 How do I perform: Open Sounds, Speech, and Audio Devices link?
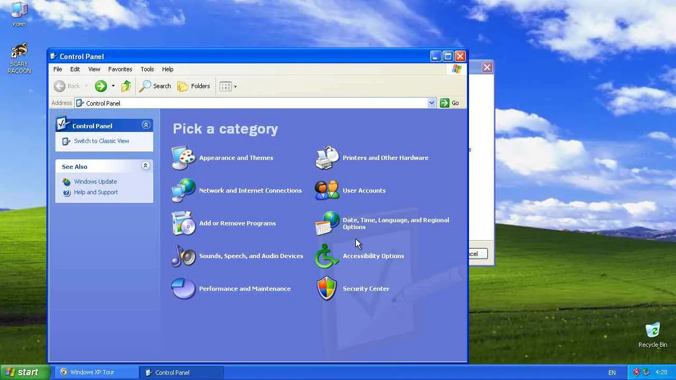[x=251, y=256]
